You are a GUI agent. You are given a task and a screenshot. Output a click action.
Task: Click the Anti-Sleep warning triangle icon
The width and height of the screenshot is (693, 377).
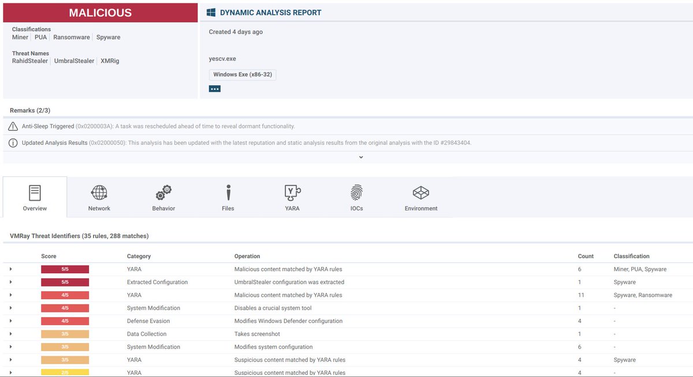point(13,126)
